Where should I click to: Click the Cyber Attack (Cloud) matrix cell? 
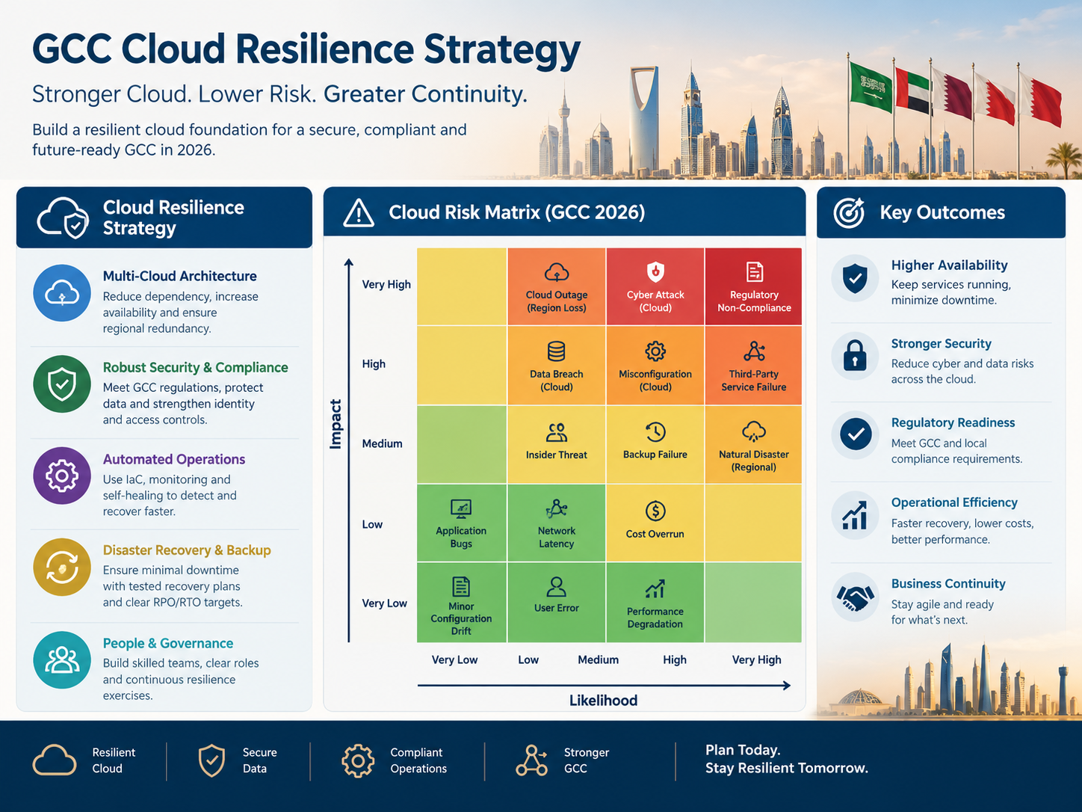point(655,286)
